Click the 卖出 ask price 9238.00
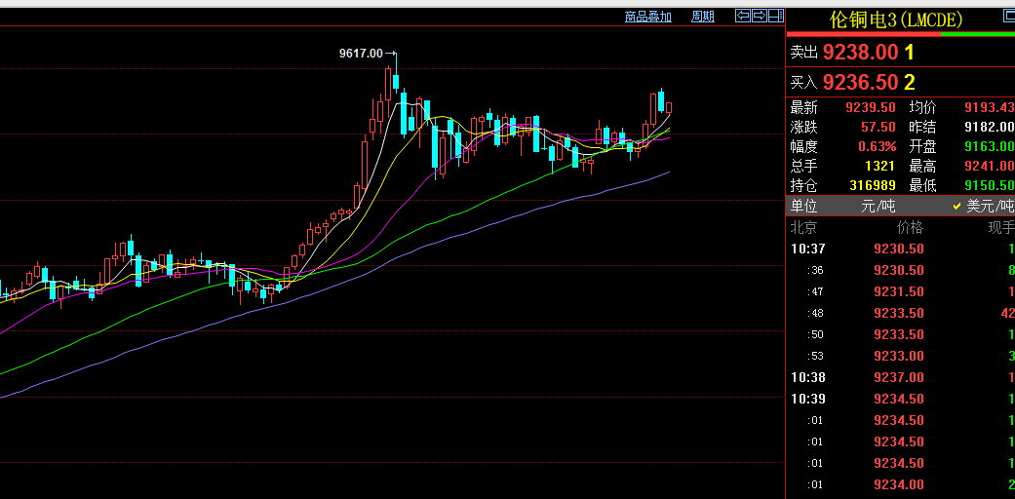This screenshot has width=1015, height=499. [x=860, y=53]
